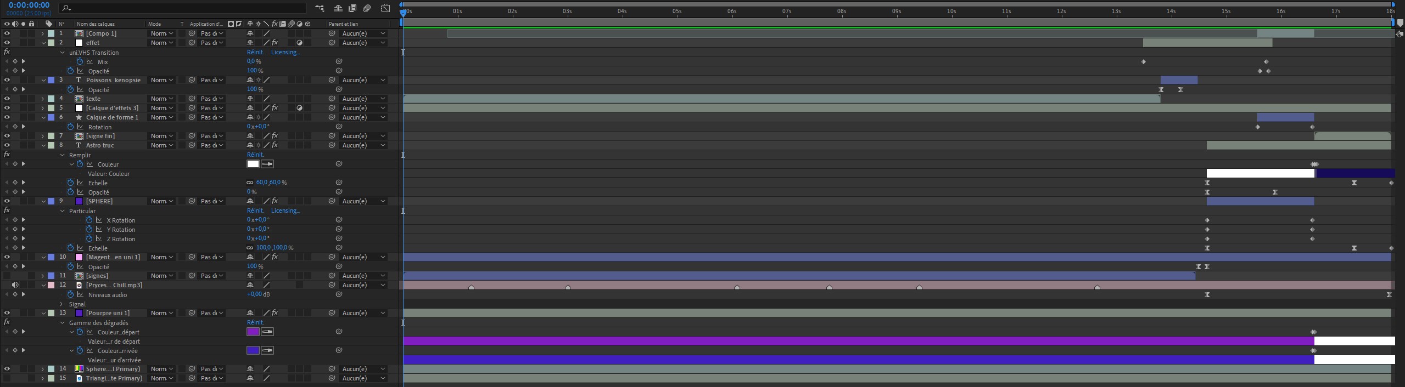The width and height of the screenshot is (1405, 387).
Task: Include Y Rotation in graph editor set
Action: 99,229
